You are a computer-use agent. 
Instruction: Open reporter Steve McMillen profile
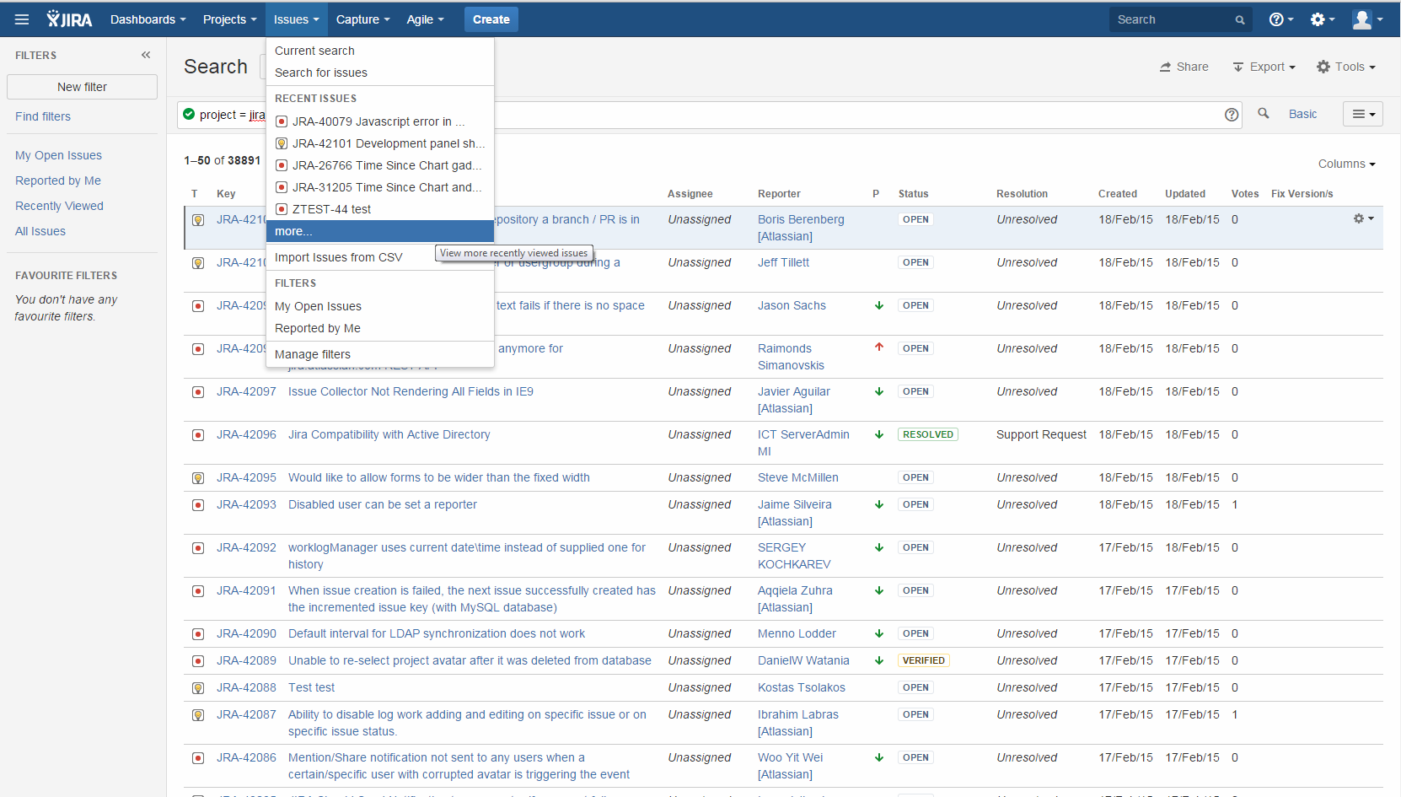coord(798,477)
